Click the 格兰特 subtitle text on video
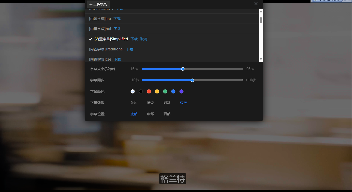Viewport: 352px width, 192px height. pos(173,179)
